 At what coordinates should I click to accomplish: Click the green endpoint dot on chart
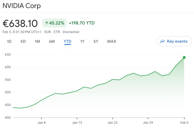[x=184, y=57]
